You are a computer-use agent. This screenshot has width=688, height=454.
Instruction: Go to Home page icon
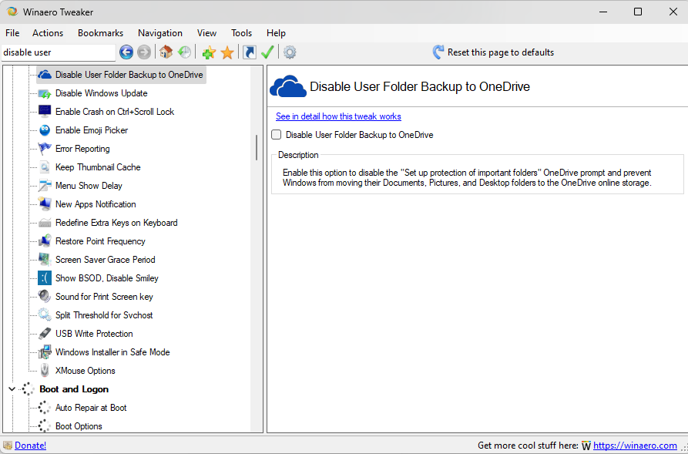coord(166,52)
